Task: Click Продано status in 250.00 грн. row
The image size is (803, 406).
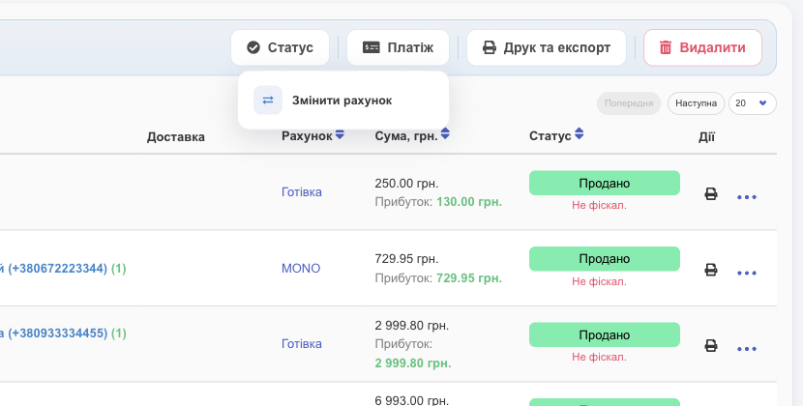Action: pos(605,183)
